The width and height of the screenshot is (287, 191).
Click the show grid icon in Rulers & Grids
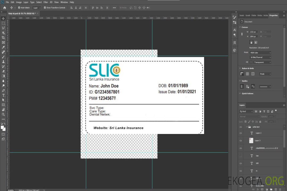pos(247,74)
